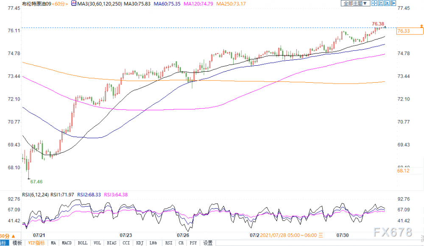Click the MA250:73.17 value label

coord(231,4)
